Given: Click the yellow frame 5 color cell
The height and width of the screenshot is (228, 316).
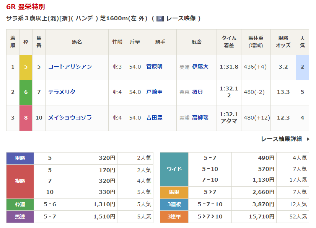Looking at the screenshot, I should (26, 67).
